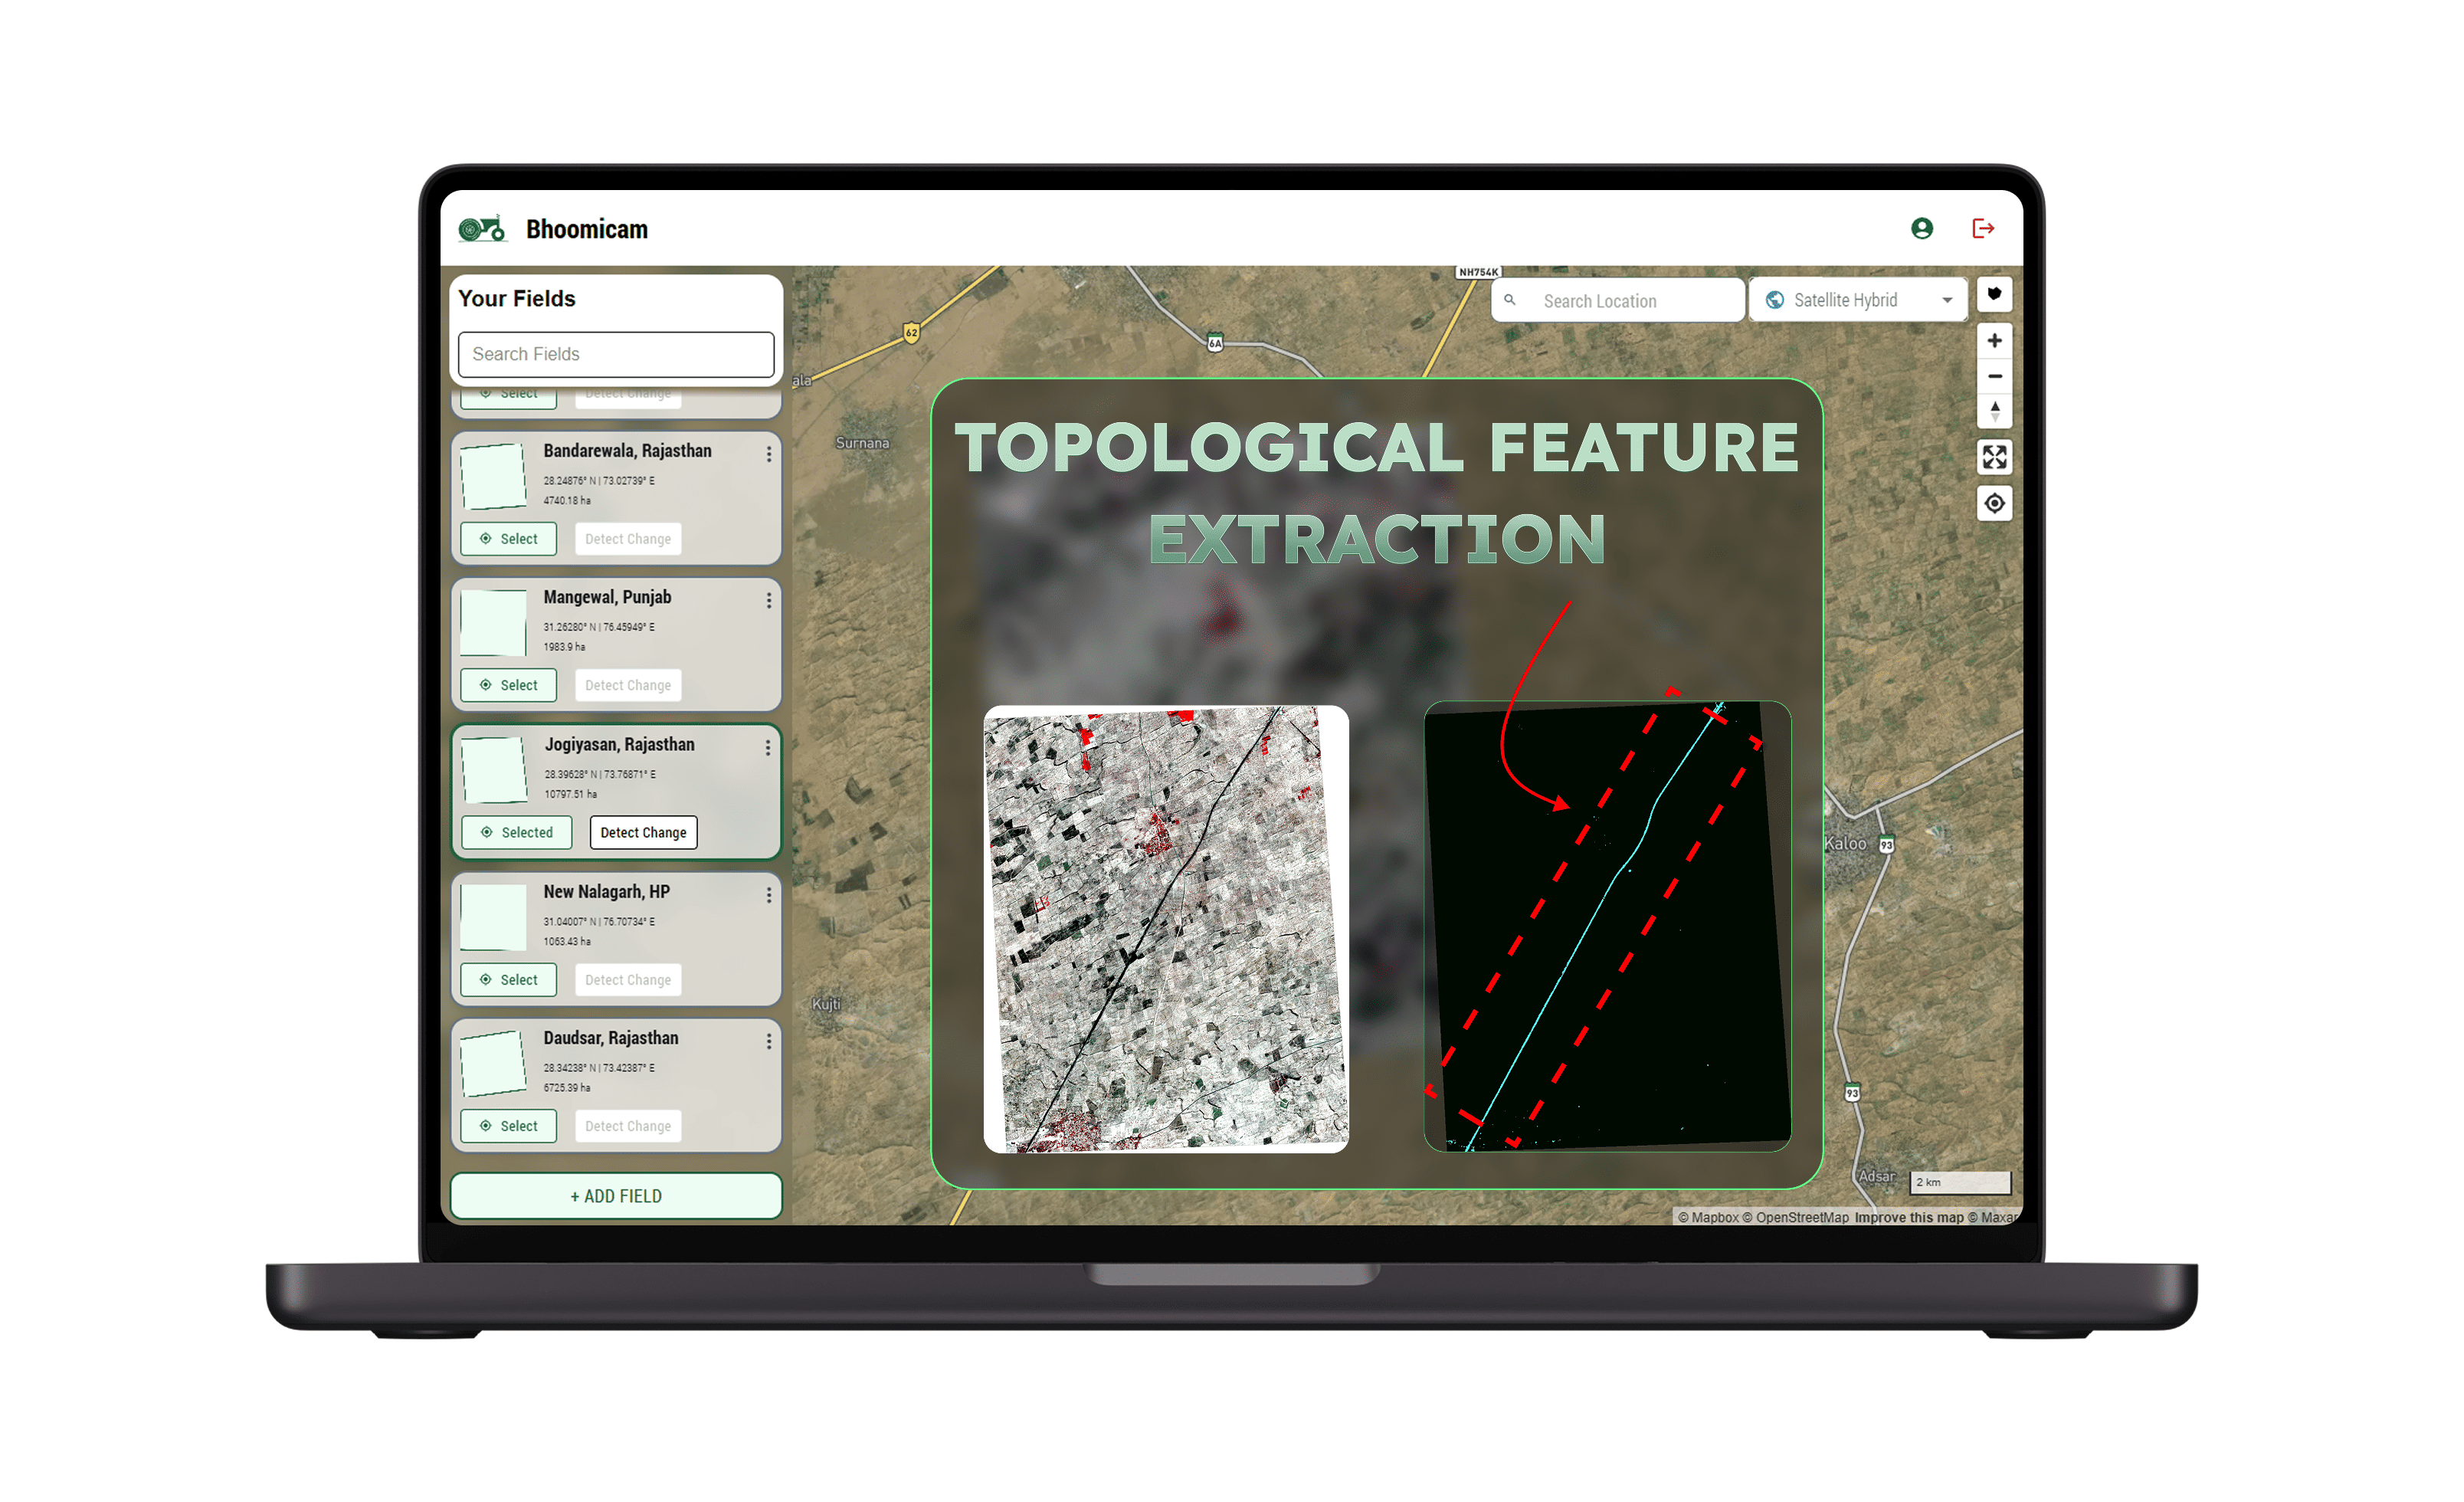Deselect the Jogiyasan, Rajasthan Selected button
This screenshot has height=1502, width=2464.
(516, 832)
